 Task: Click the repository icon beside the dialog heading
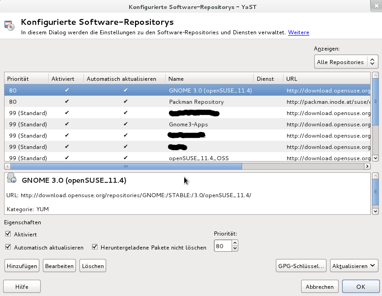click(9, 26)
